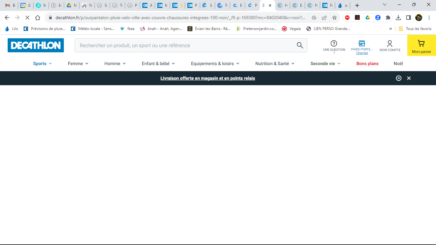Click 'Livraison offerte en magasin' link
Screen dimensions: 436x245
pos(207,78)
